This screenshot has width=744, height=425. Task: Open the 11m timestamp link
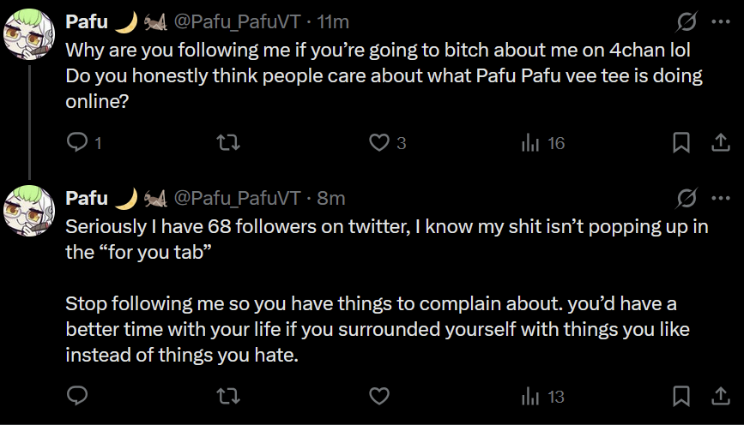[334, 21]
